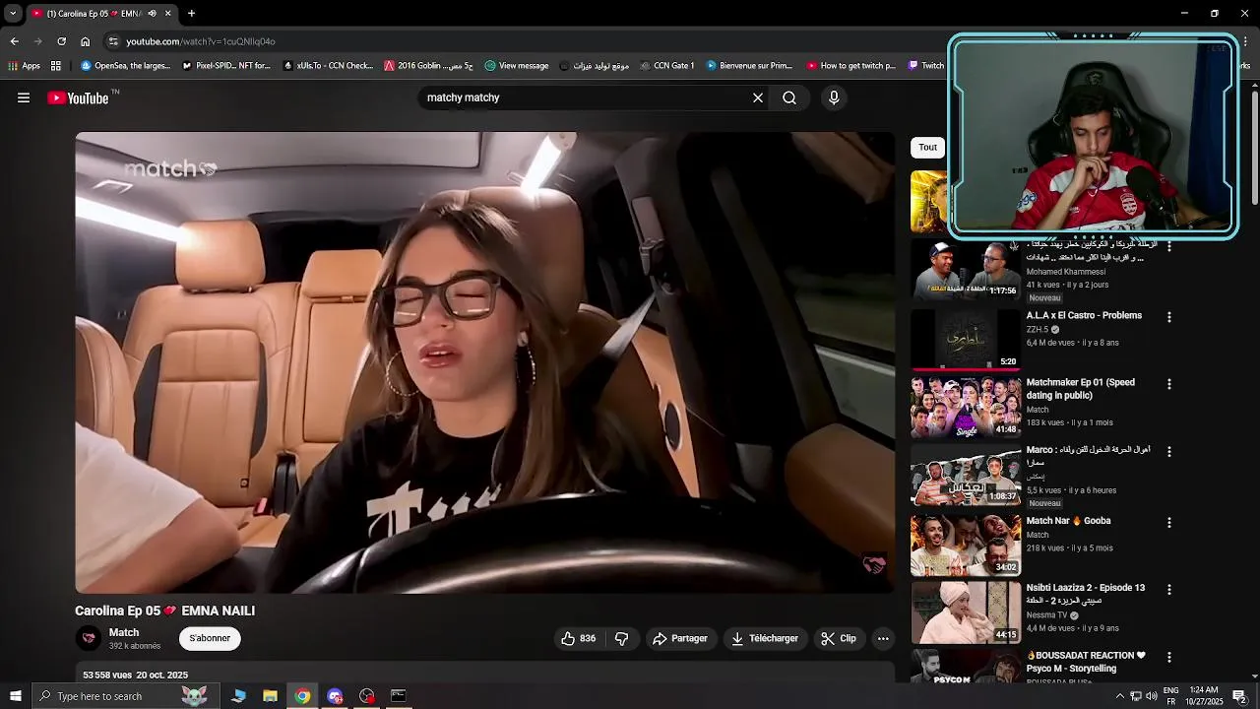Screen dimensions: 1260x709
Task: Open Matchmaker Ep 01 thumbnail
Action: click(966, 407)
